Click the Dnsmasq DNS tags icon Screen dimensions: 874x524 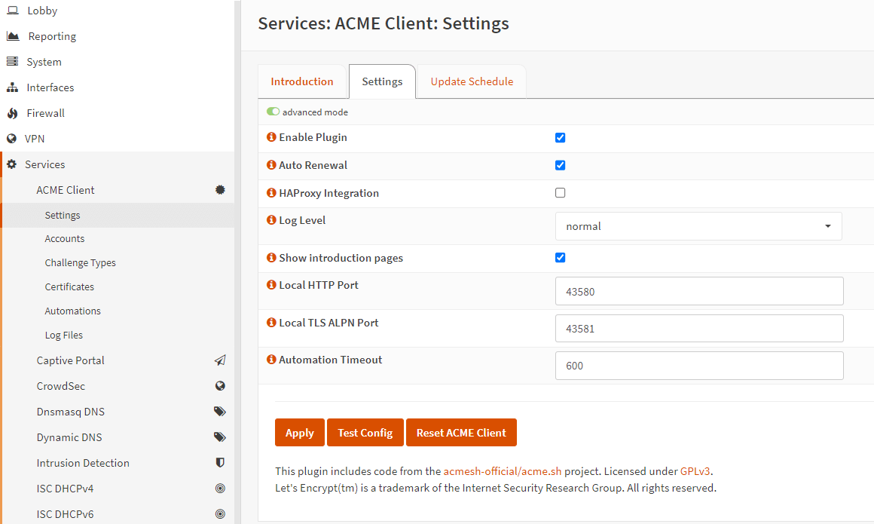220,412
